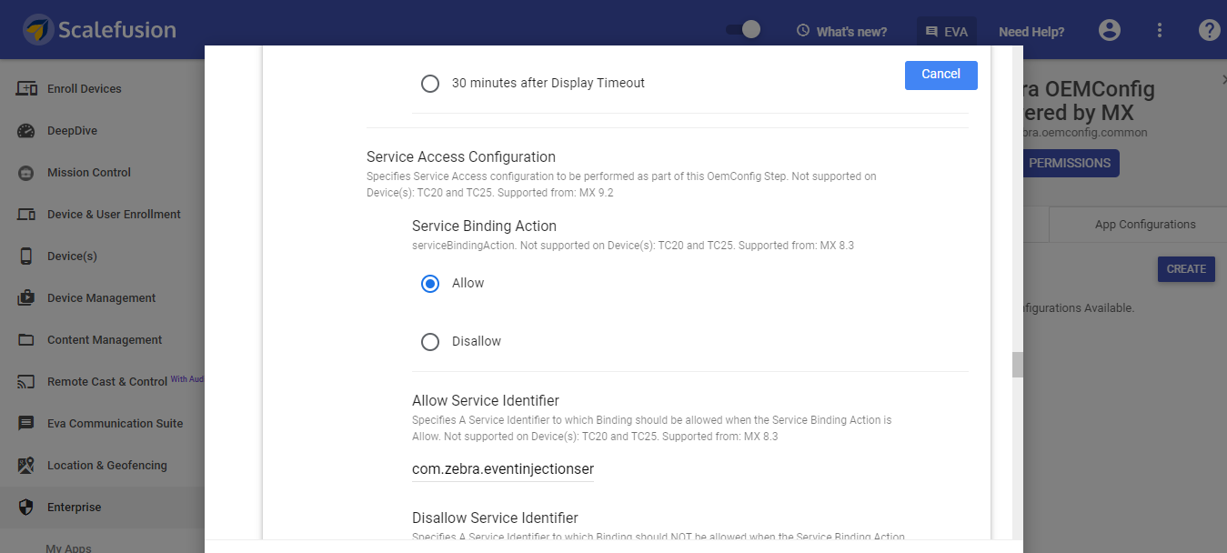
Task: Select Location & Geofencing map icon
Action: click(x=26, y=466)
